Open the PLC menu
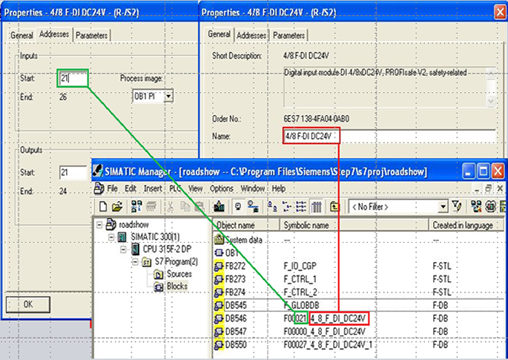This screenshot has height=360, width=508. tap(175, 189)
